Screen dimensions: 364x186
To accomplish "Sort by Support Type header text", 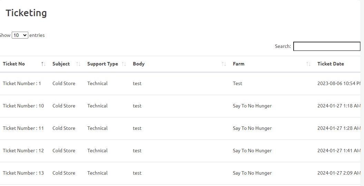I will point(102,64).
